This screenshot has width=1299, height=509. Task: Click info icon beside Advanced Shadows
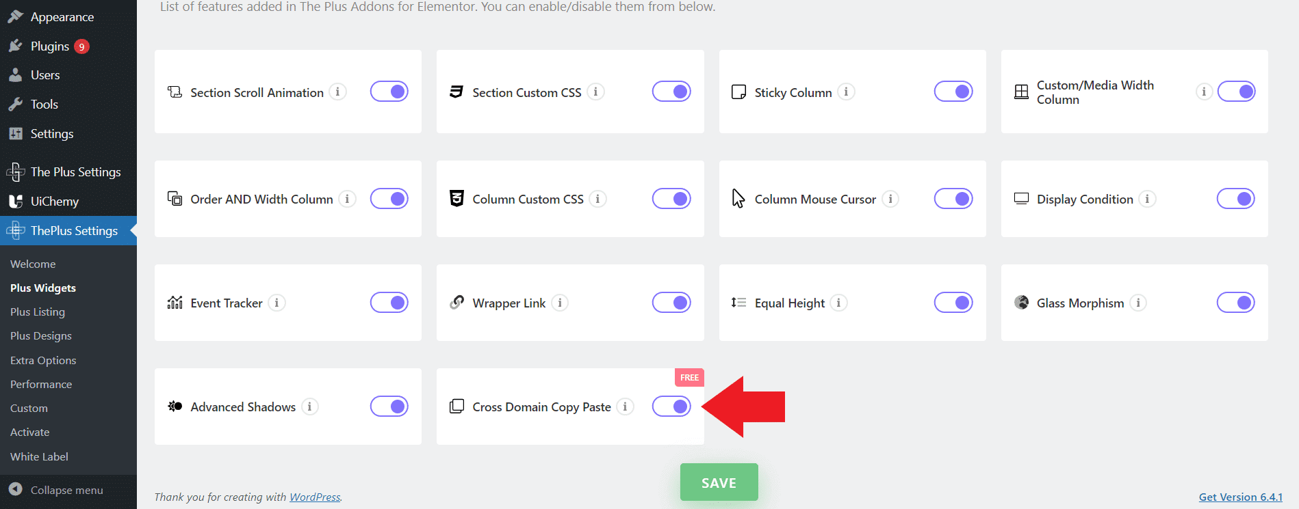(310, 407)
